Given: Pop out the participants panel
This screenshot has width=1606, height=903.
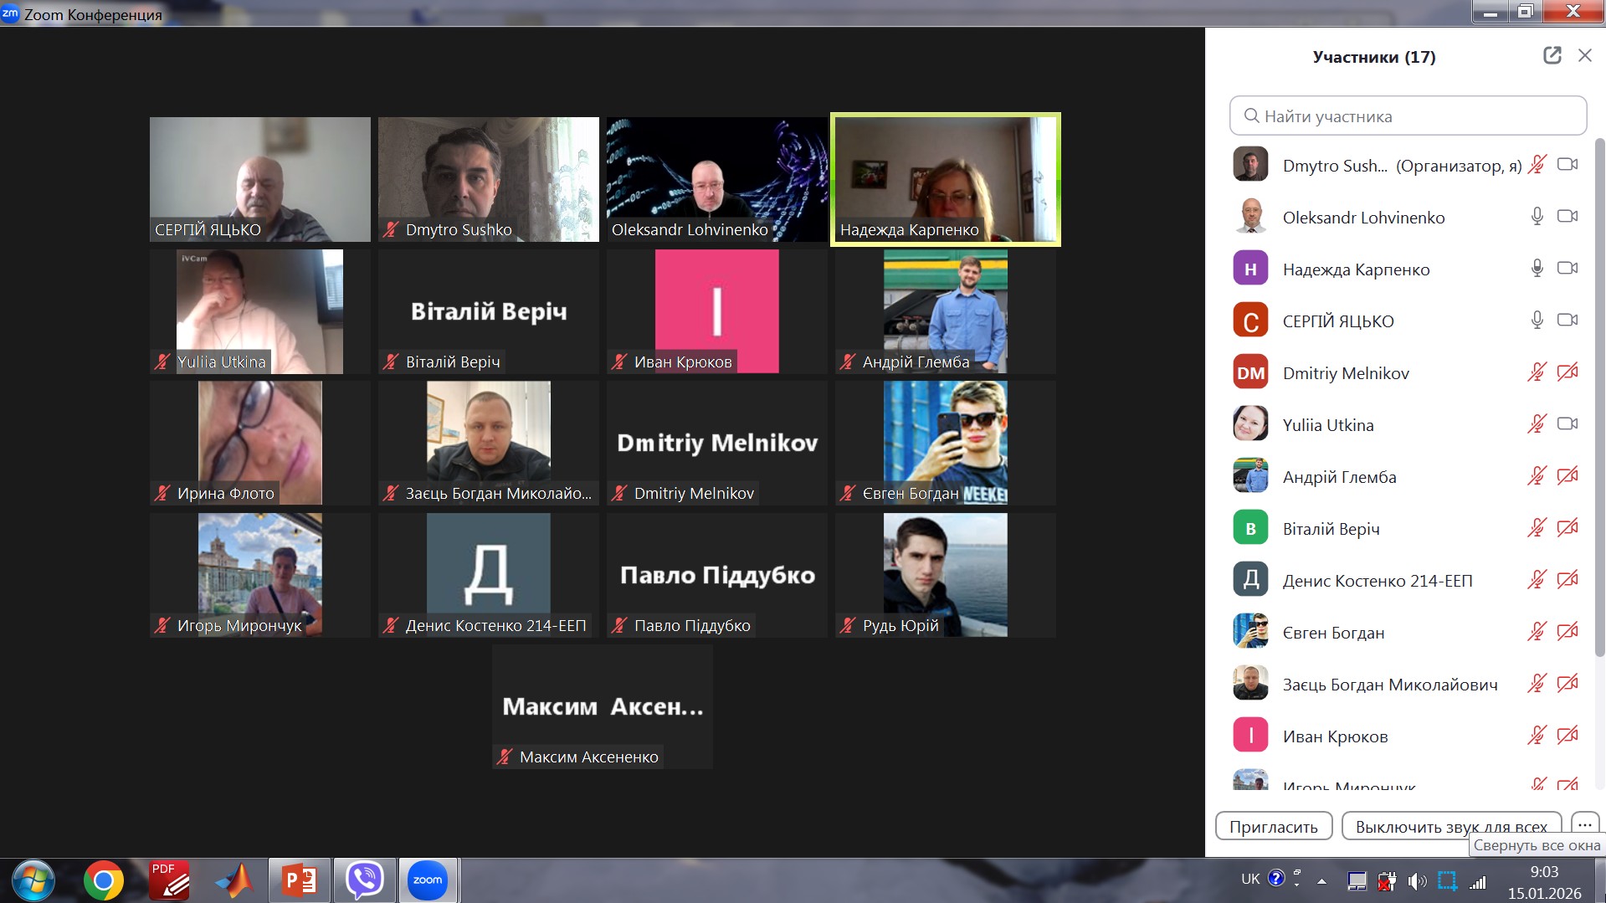Looking at the screenshot, I should tap(1552, 56).
